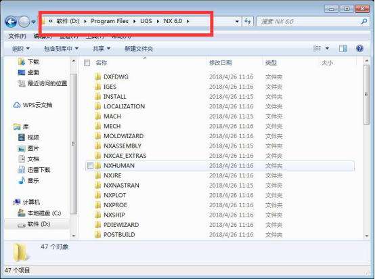Select the MECH folder icon
Screen dimensions: 375x279
tap(97, 126)
